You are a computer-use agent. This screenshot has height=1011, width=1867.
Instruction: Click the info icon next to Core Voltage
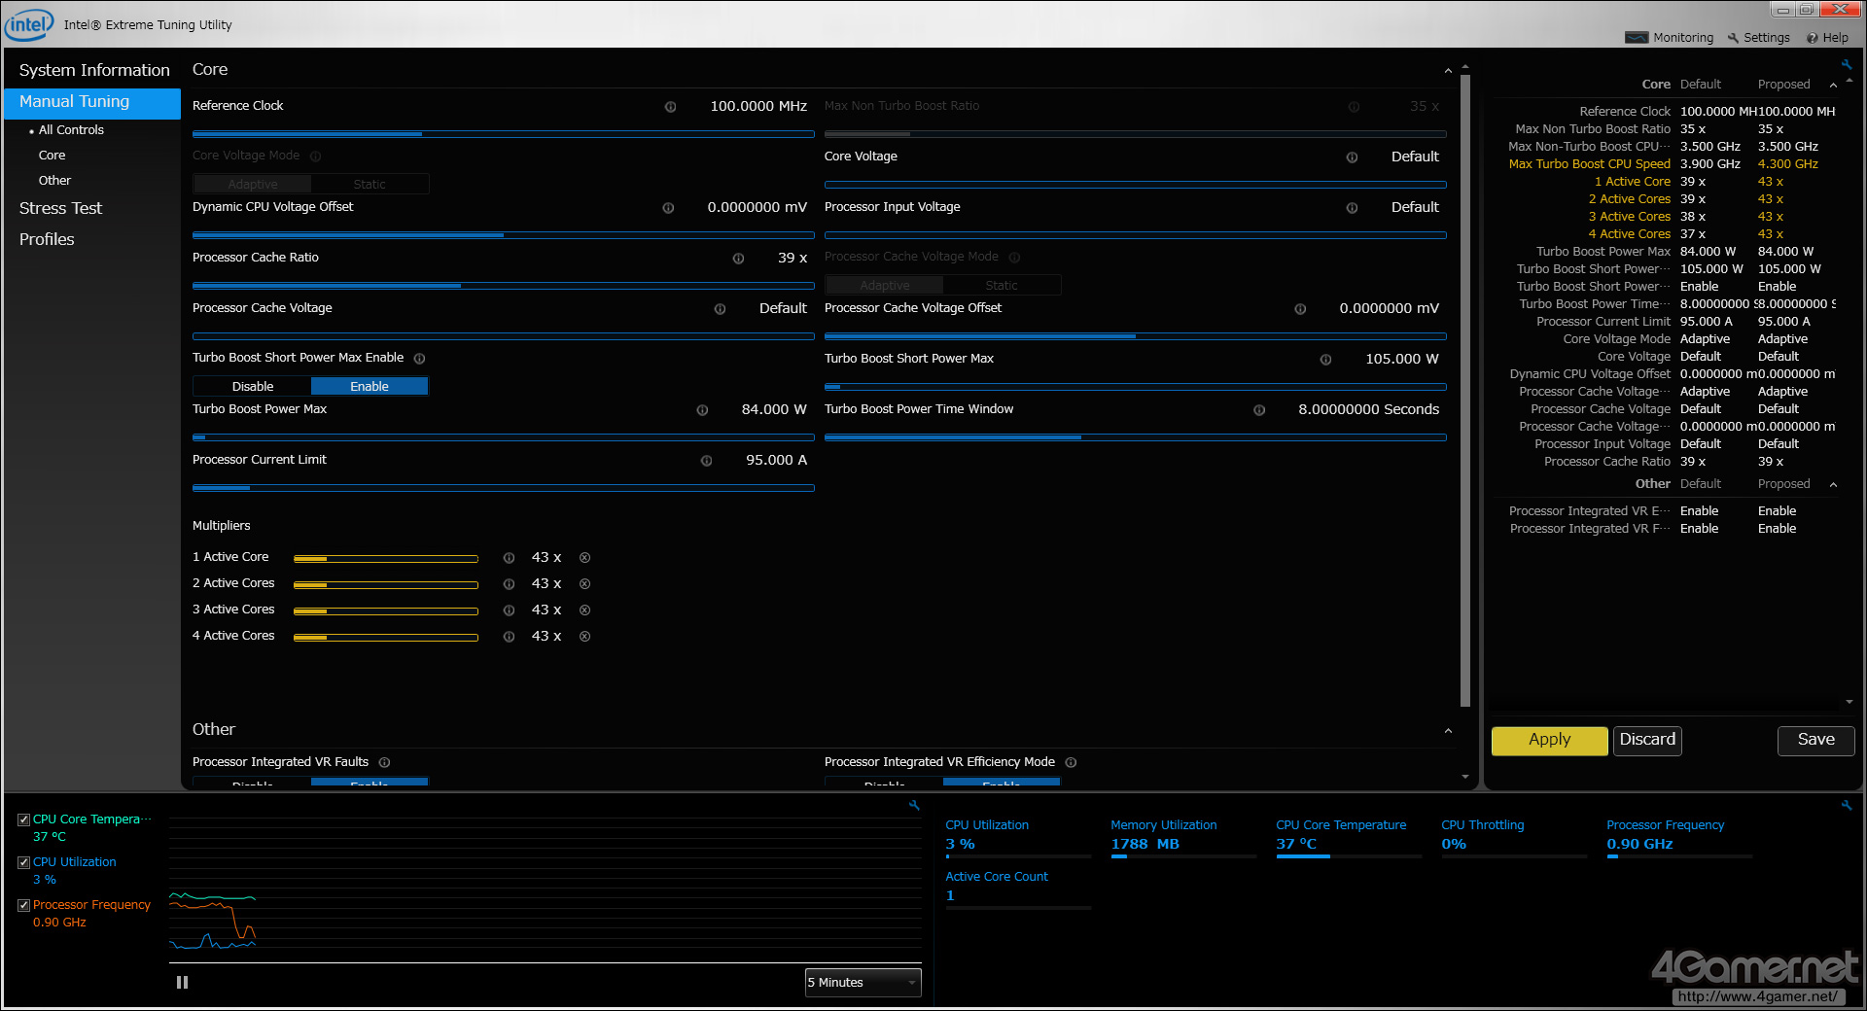point(1352,157)
